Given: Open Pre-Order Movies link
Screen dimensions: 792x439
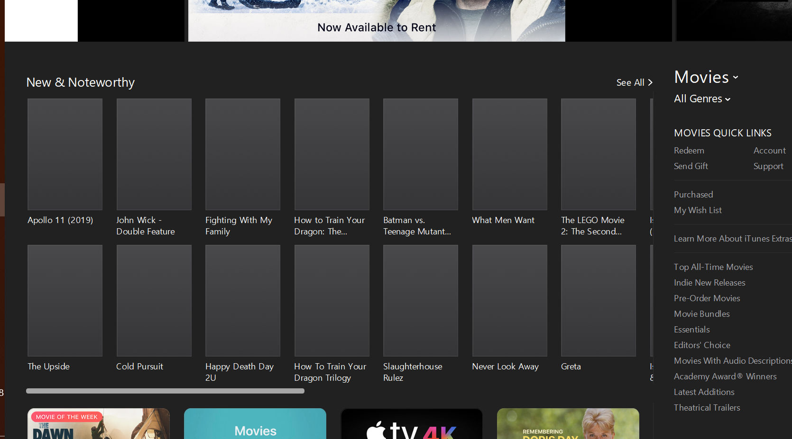Looking at the screenshot, I should pos(707,298).
